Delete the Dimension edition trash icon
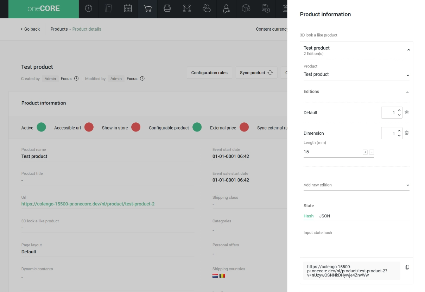The width and height of the screenshot is (425, 292). coord(407,133)
